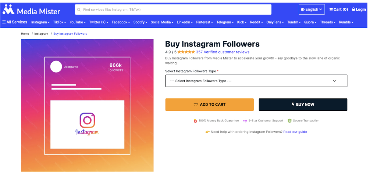Open the Read our guide link

[x=295, y=132]
